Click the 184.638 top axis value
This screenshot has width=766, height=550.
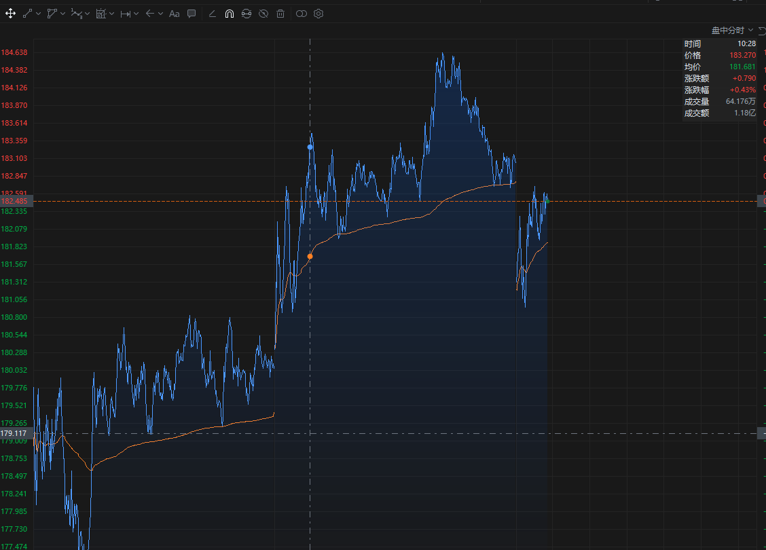coord(14,52)
